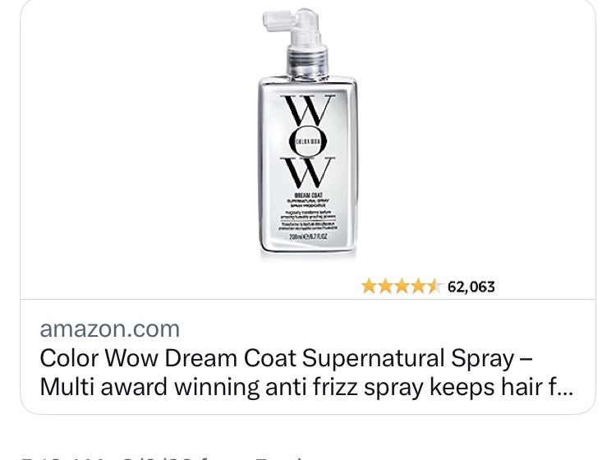Click the 200ml 6.7 FL OZ label
The image size is (616, 460).
[308, 237]
